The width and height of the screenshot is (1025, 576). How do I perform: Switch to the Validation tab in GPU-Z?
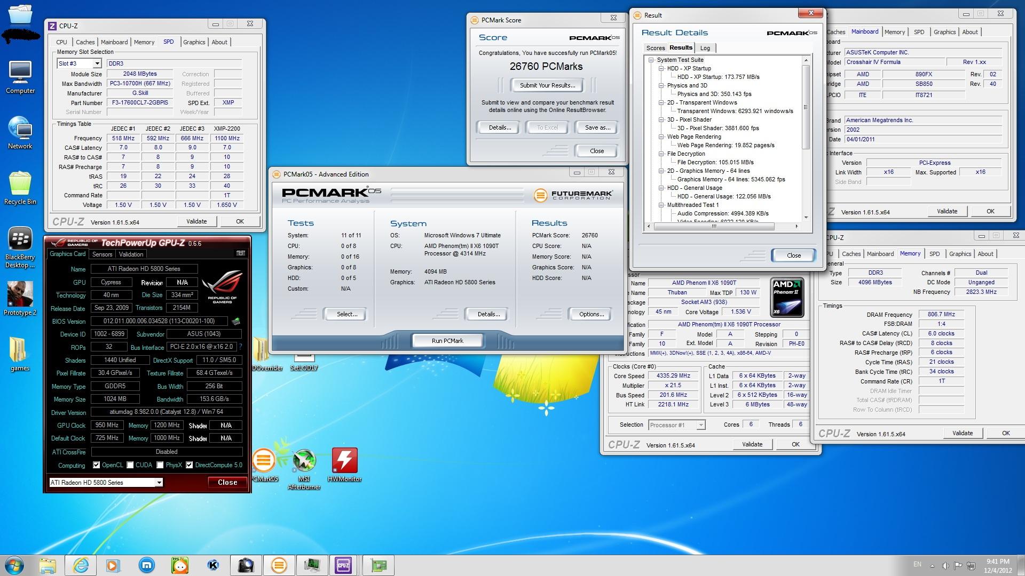coord(131,254)
